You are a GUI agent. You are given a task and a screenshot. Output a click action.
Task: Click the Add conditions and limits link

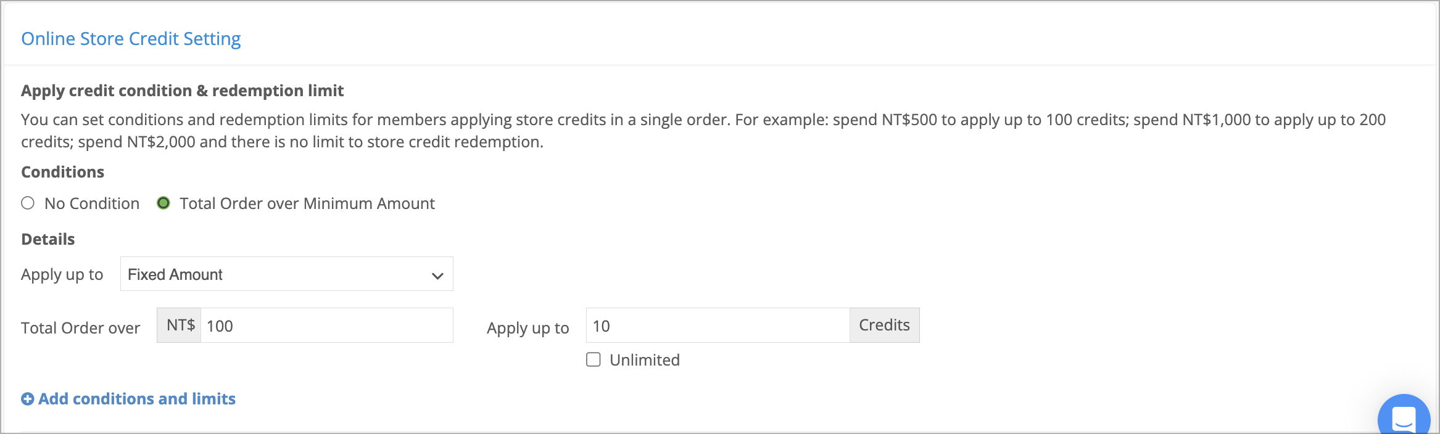[137, 399]
